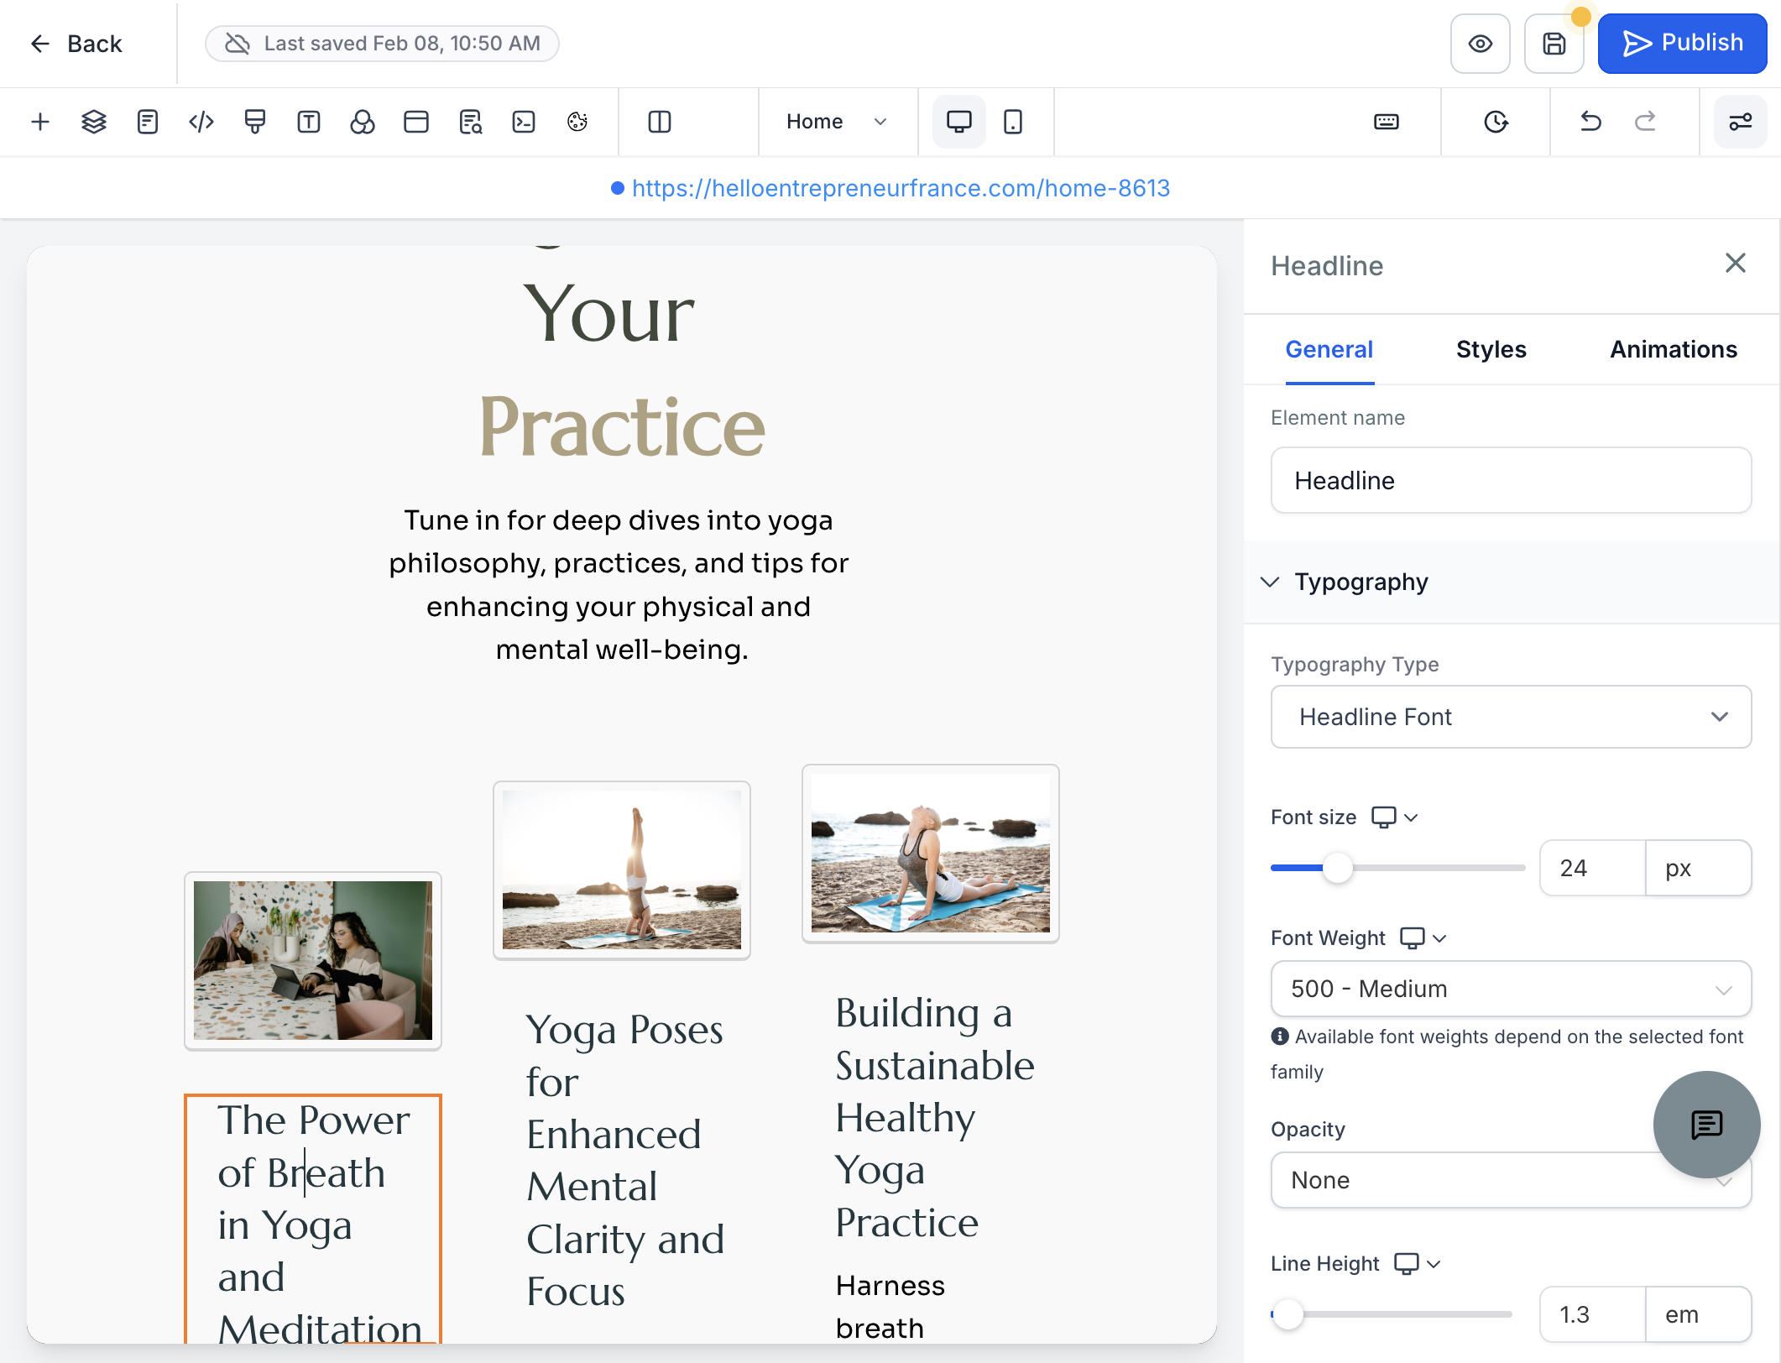Open the SEO page search icon
The width and height of the screenshot is (1781, 1363).
click(470, 122)
